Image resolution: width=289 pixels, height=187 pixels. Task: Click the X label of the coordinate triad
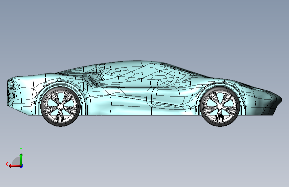coord(7,164)
